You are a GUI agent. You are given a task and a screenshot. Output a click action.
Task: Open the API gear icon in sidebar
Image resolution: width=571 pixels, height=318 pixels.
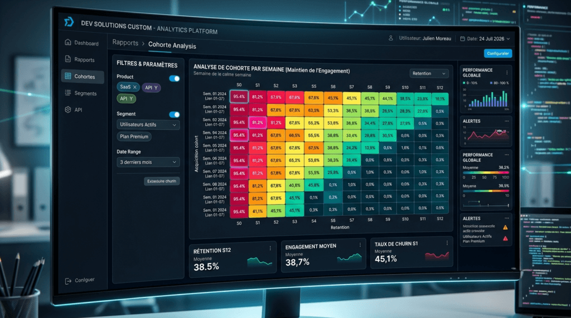coord(67,110)
